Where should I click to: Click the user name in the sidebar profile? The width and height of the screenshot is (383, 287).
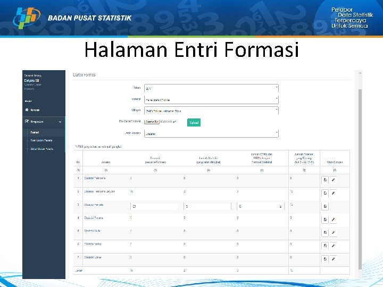pos(32,80)
